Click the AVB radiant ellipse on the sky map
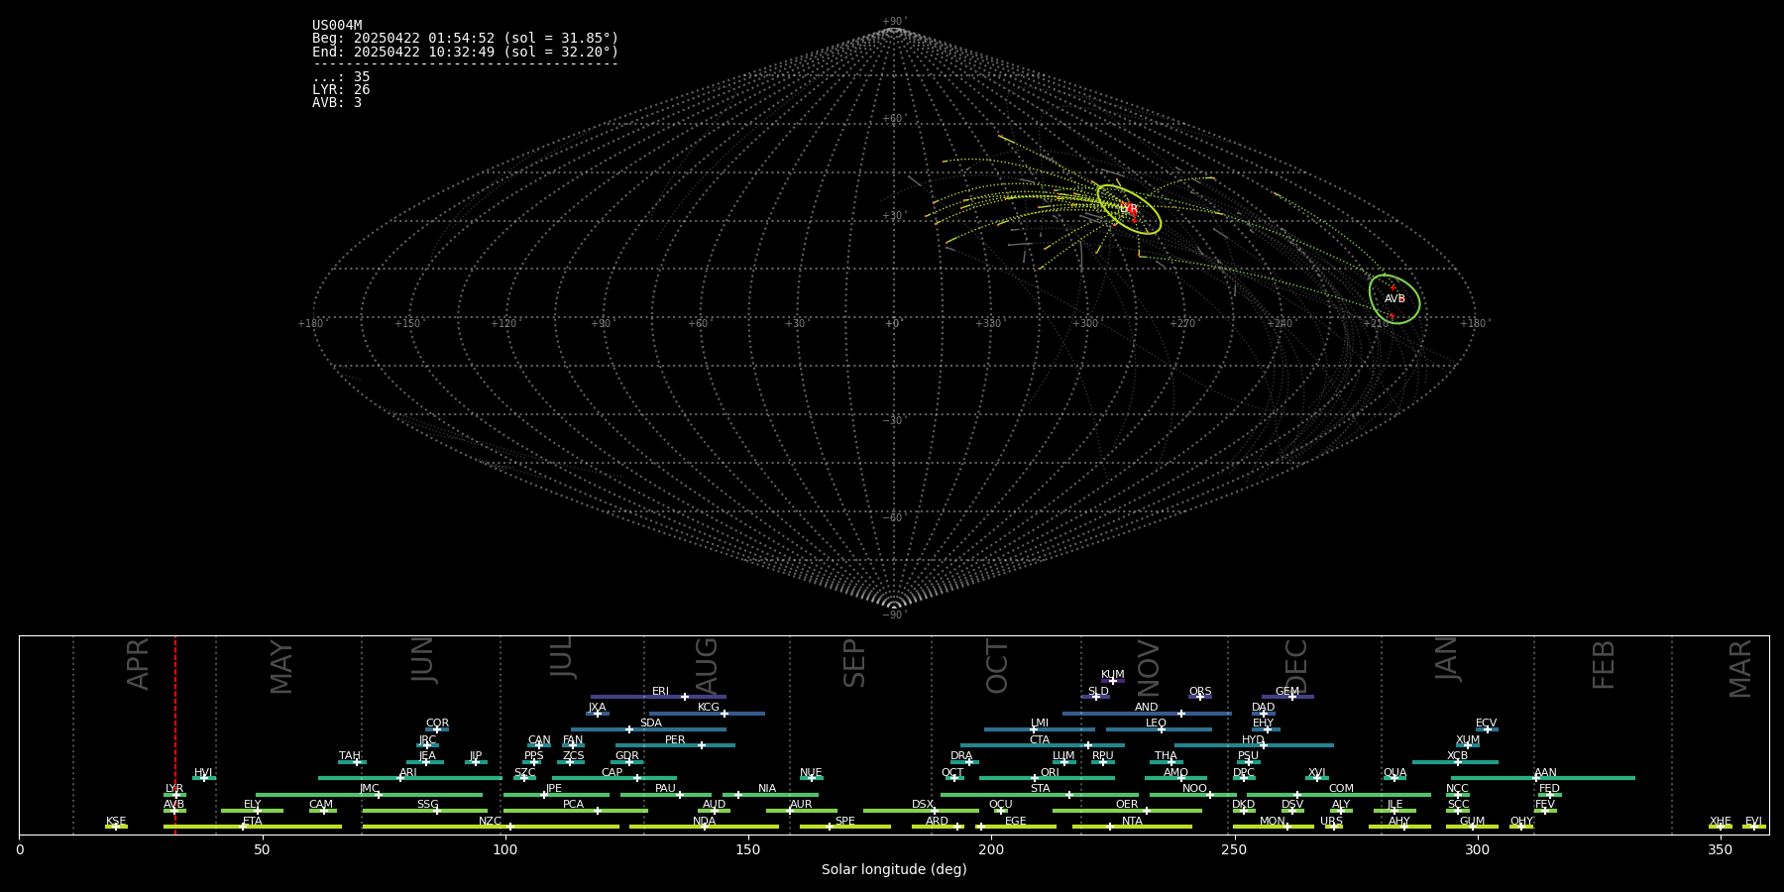The image size is (1784, 892). click(x=1394, y=299)
